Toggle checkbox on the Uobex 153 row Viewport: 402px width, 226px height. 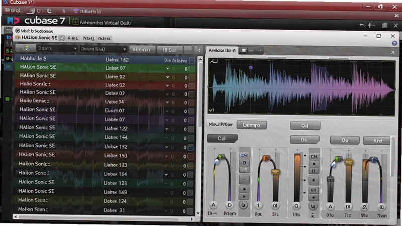coord(190,156)
